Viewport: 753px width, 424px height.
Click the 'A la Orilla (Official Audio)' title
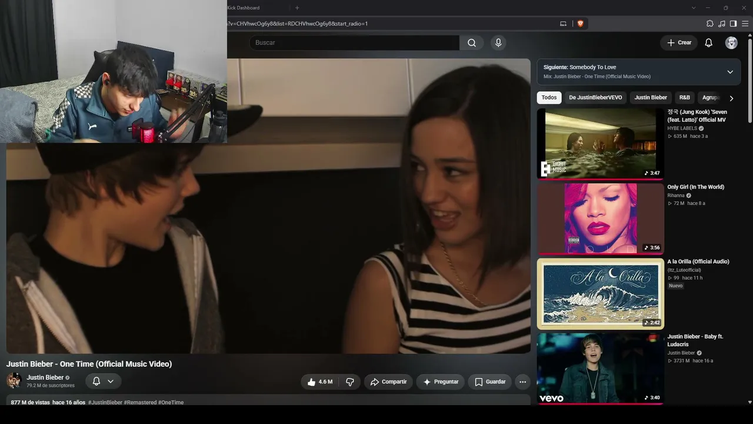tap(698, 261)
